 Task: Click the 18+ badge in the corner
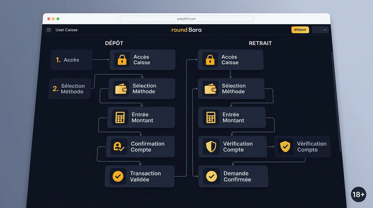pyautogui.click(x=358, y=194)
